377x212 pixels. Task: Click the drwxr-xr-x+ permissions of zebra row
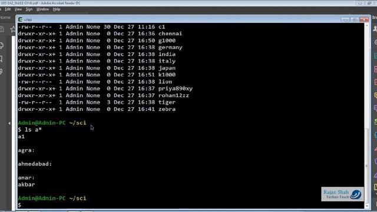coord(37,109)
